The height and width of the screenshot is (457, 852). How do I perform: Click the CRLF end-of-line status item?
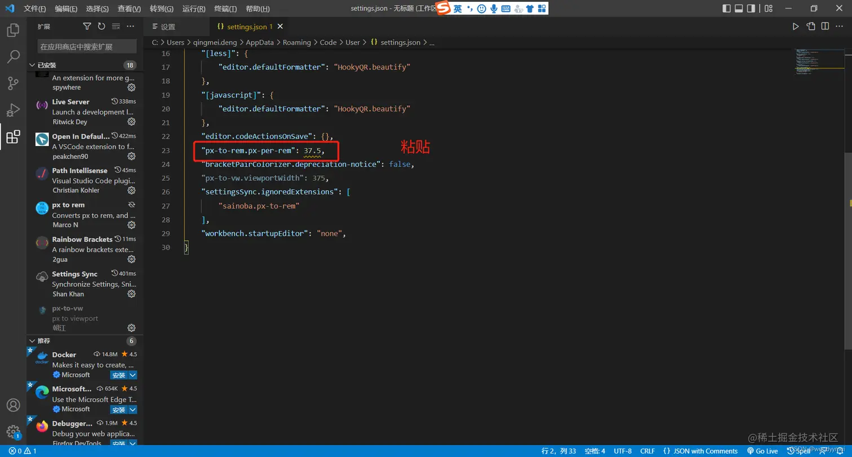647,451
